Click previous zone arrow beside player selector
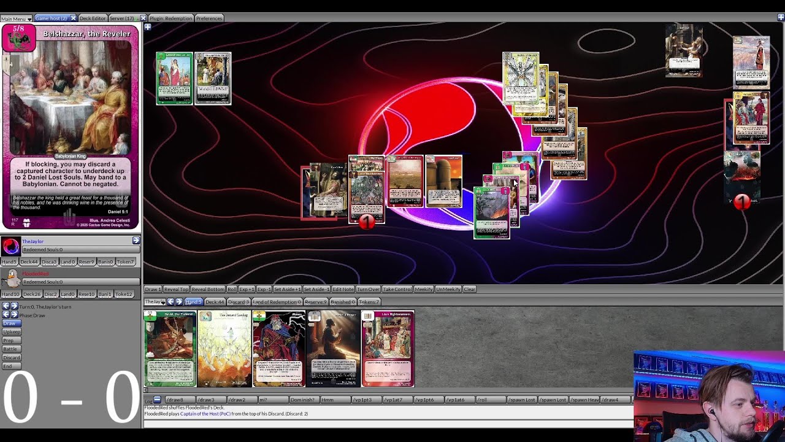The height and width of the screenshot is (442, 785). [x=171, y=302]
